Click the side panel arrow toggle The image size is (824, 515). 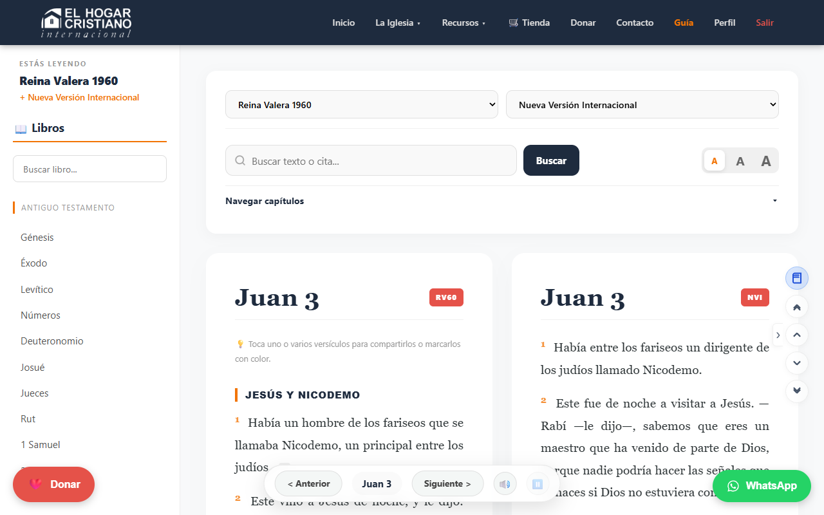pyautogui.click(x=778, y=335)
